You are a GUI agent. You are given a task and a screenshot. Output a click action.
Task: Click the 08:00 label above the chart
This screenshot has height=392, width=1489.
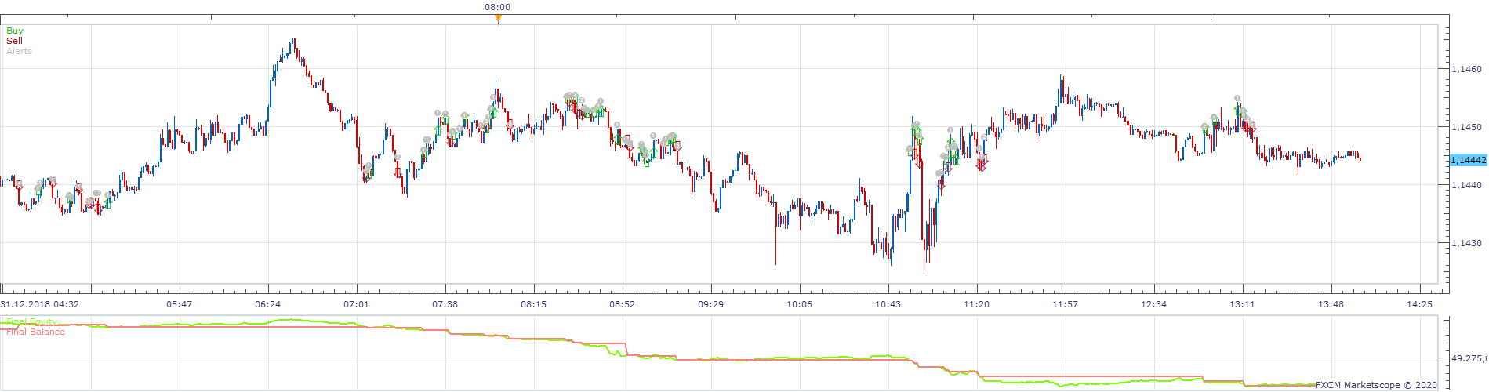pyautogui.click(x=497, y=7)
